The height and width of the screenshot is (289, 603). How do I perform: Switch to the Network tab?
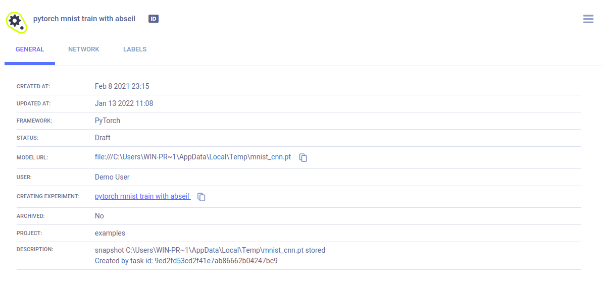pos(84,49)
